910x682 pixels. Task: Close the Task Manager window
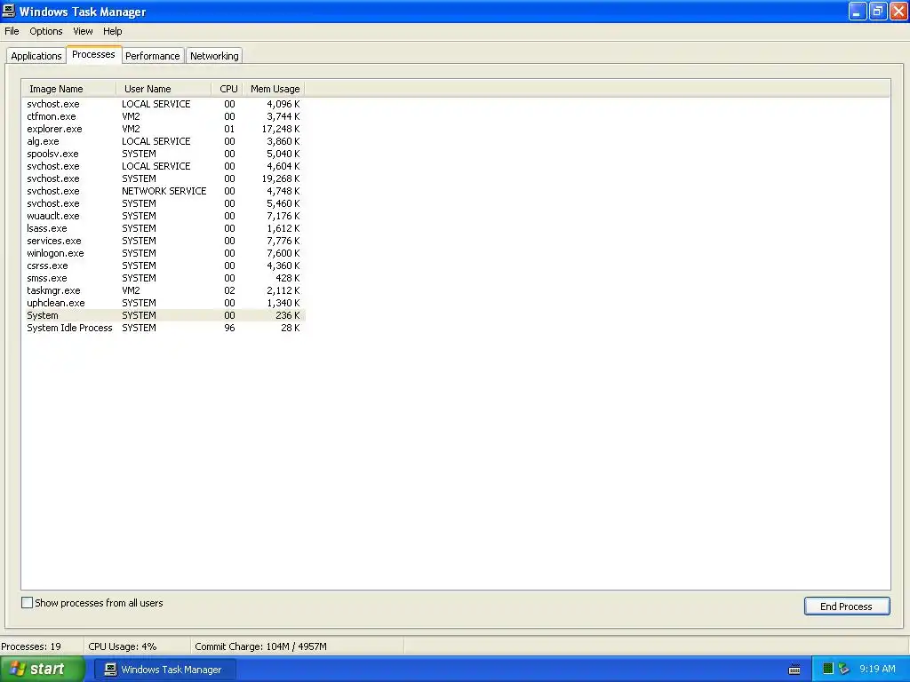[898, 11]
